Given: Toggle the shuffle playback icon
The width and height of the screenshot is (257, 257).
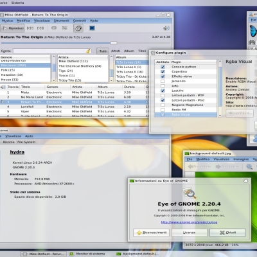Looking at the screenshot, I should 64,28.
